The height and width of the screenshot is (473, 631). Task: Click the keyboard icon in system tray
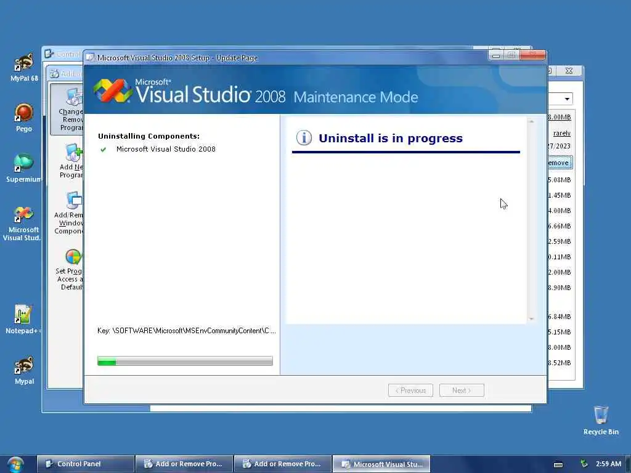[x=558, y=464]
